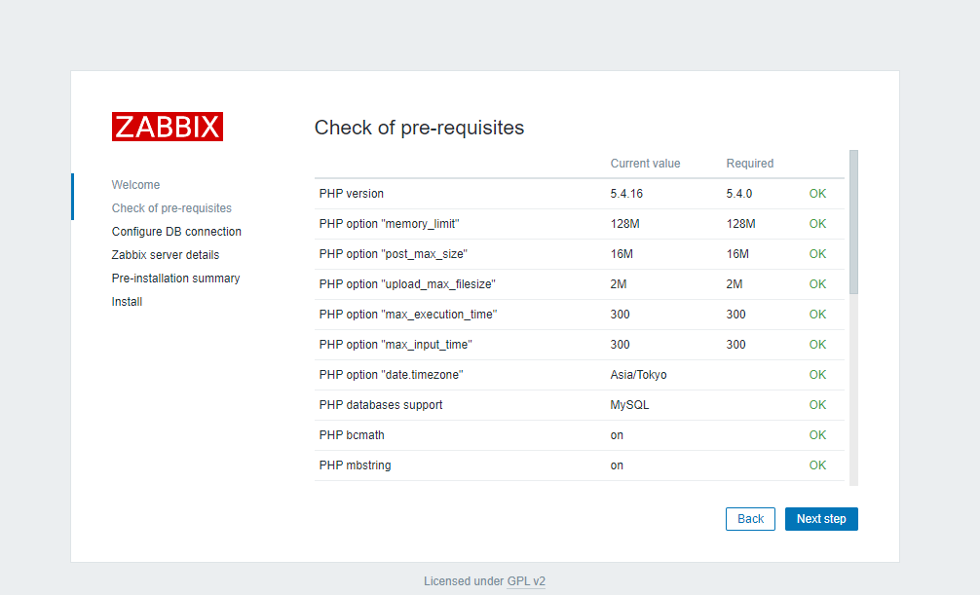Click the Required column header
The width and height of the screenshot is (980, 595).
749,164
